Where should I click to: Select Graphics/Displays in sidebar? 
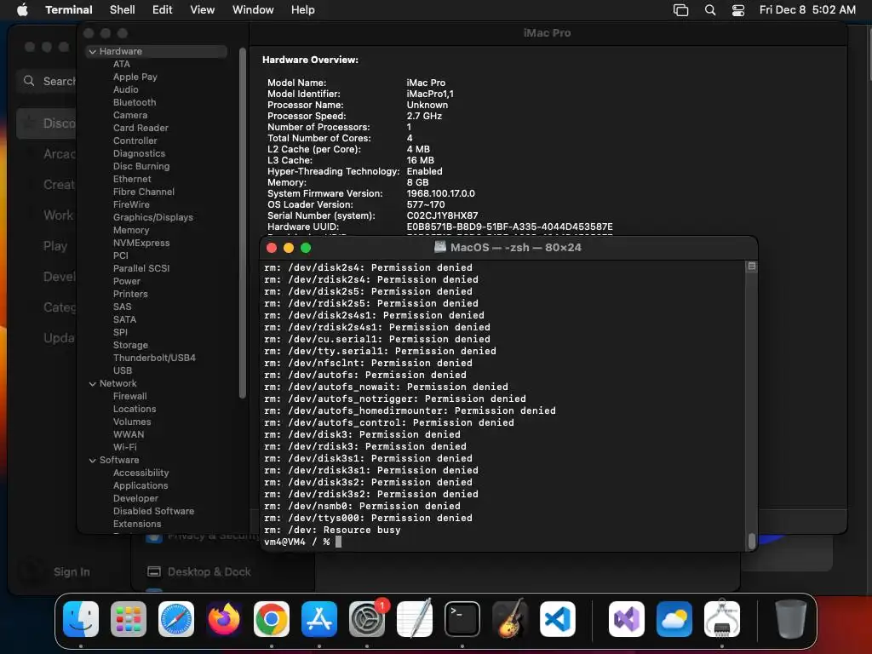[x=153, y=217]
